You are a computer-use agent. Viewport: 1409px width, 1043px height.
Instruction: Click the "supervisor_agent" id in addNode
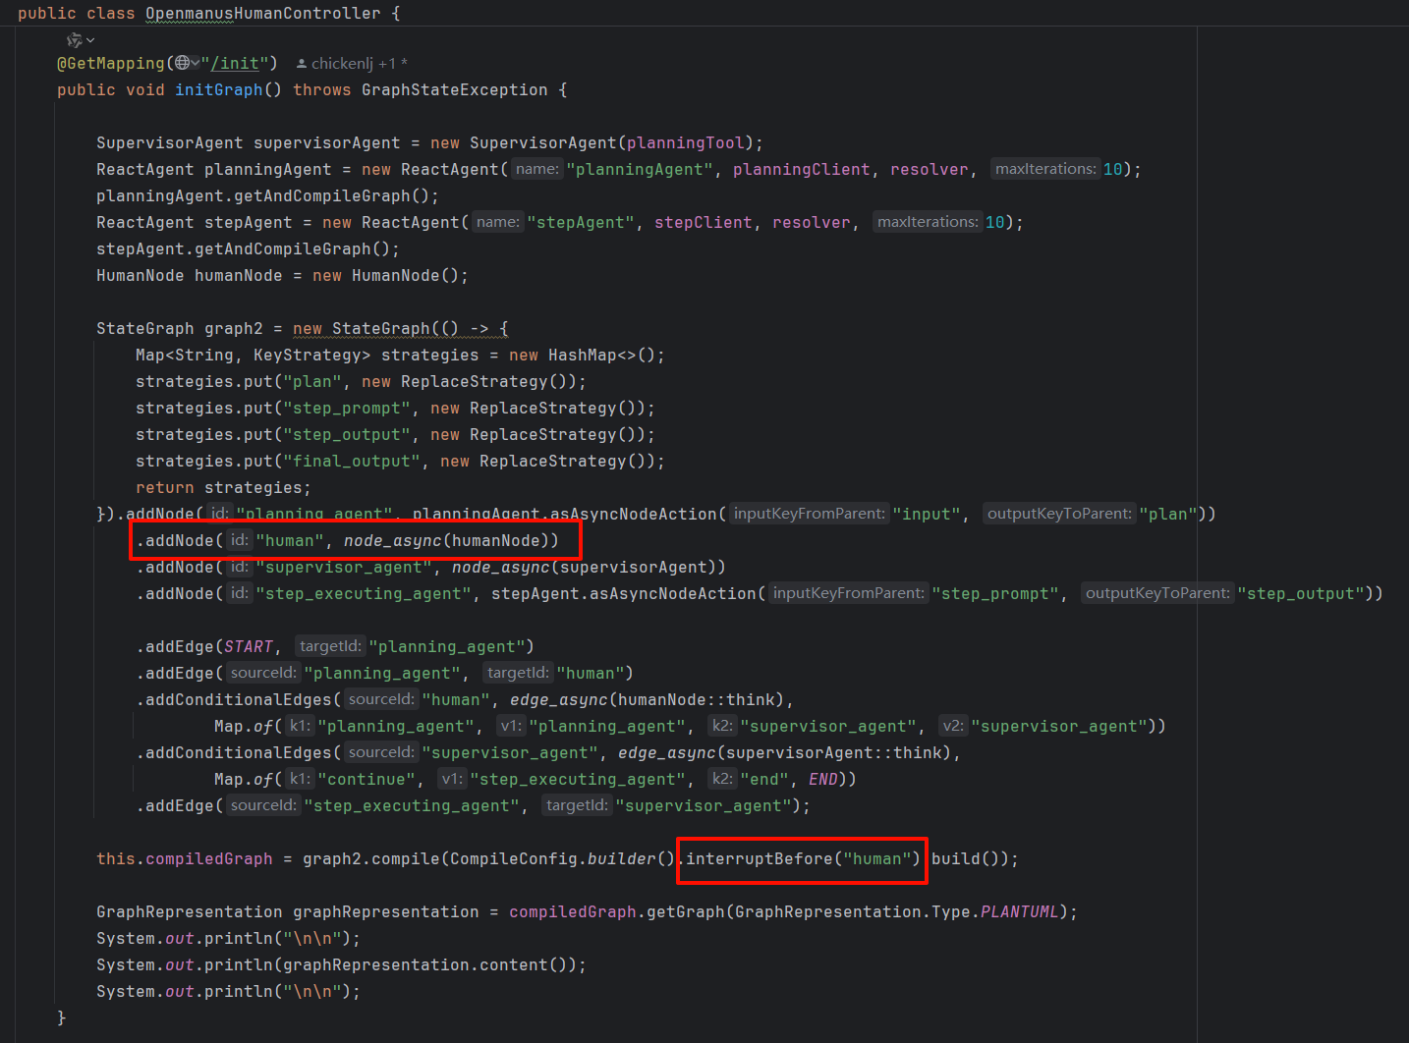tap(343, 567)
